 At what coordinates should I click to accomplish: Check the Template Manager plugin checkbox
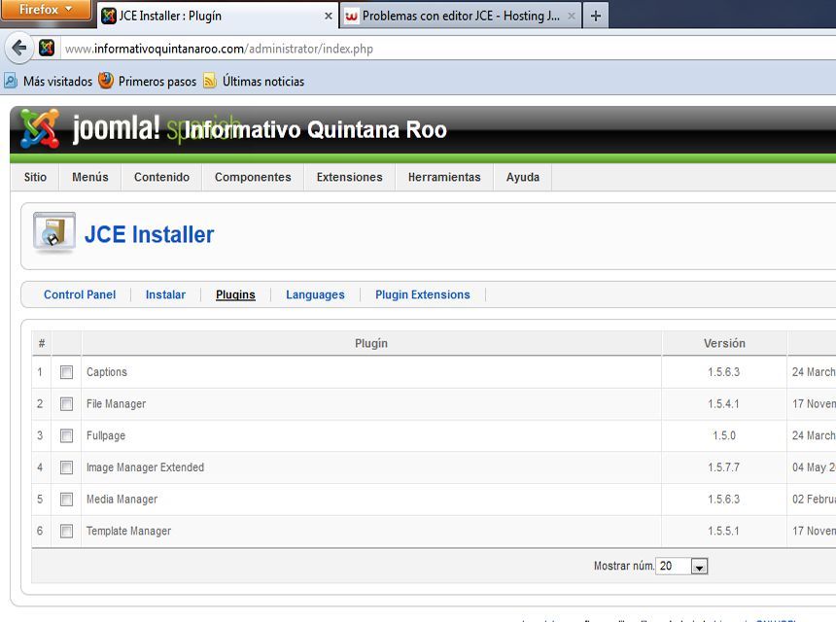coord(67,531)
